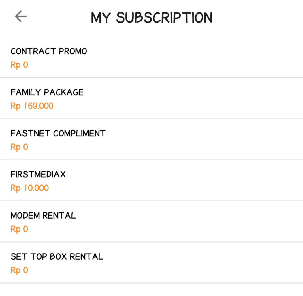Click the Rp 10.000 price amount
The height and width of the screenshot is (296, 303).
point(30,188)
